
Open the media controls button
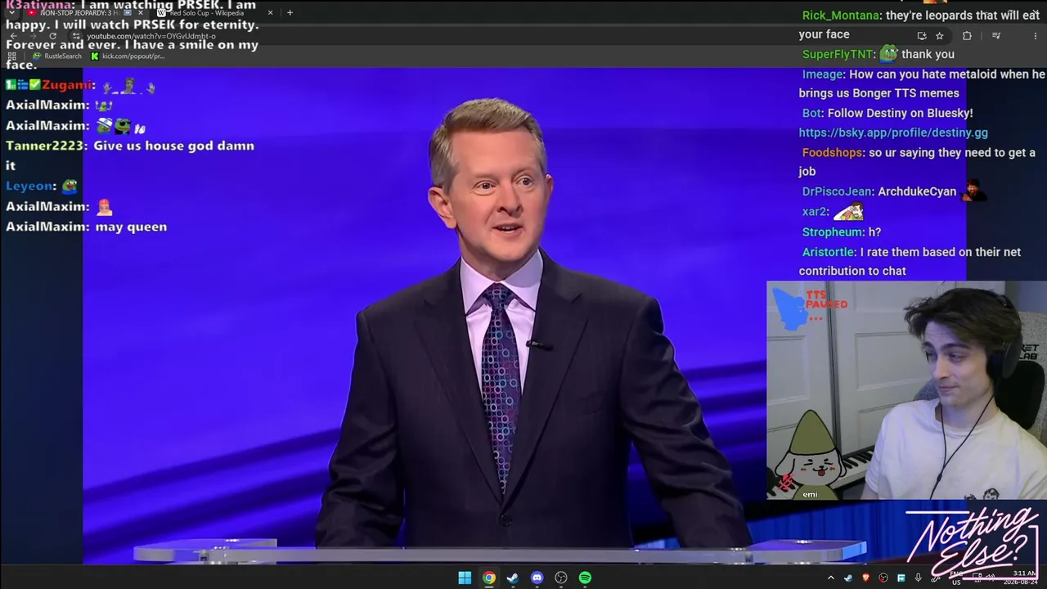click(x=995, y=36)
